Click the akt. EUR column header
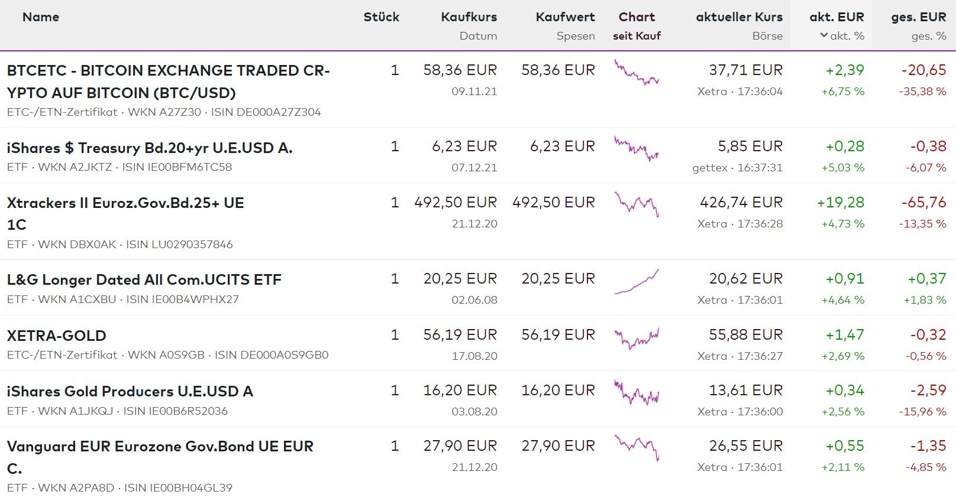 836,17
